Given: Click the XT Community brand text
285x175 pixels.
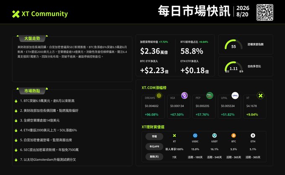Looking at the screenshot, I should coord(45,14).
